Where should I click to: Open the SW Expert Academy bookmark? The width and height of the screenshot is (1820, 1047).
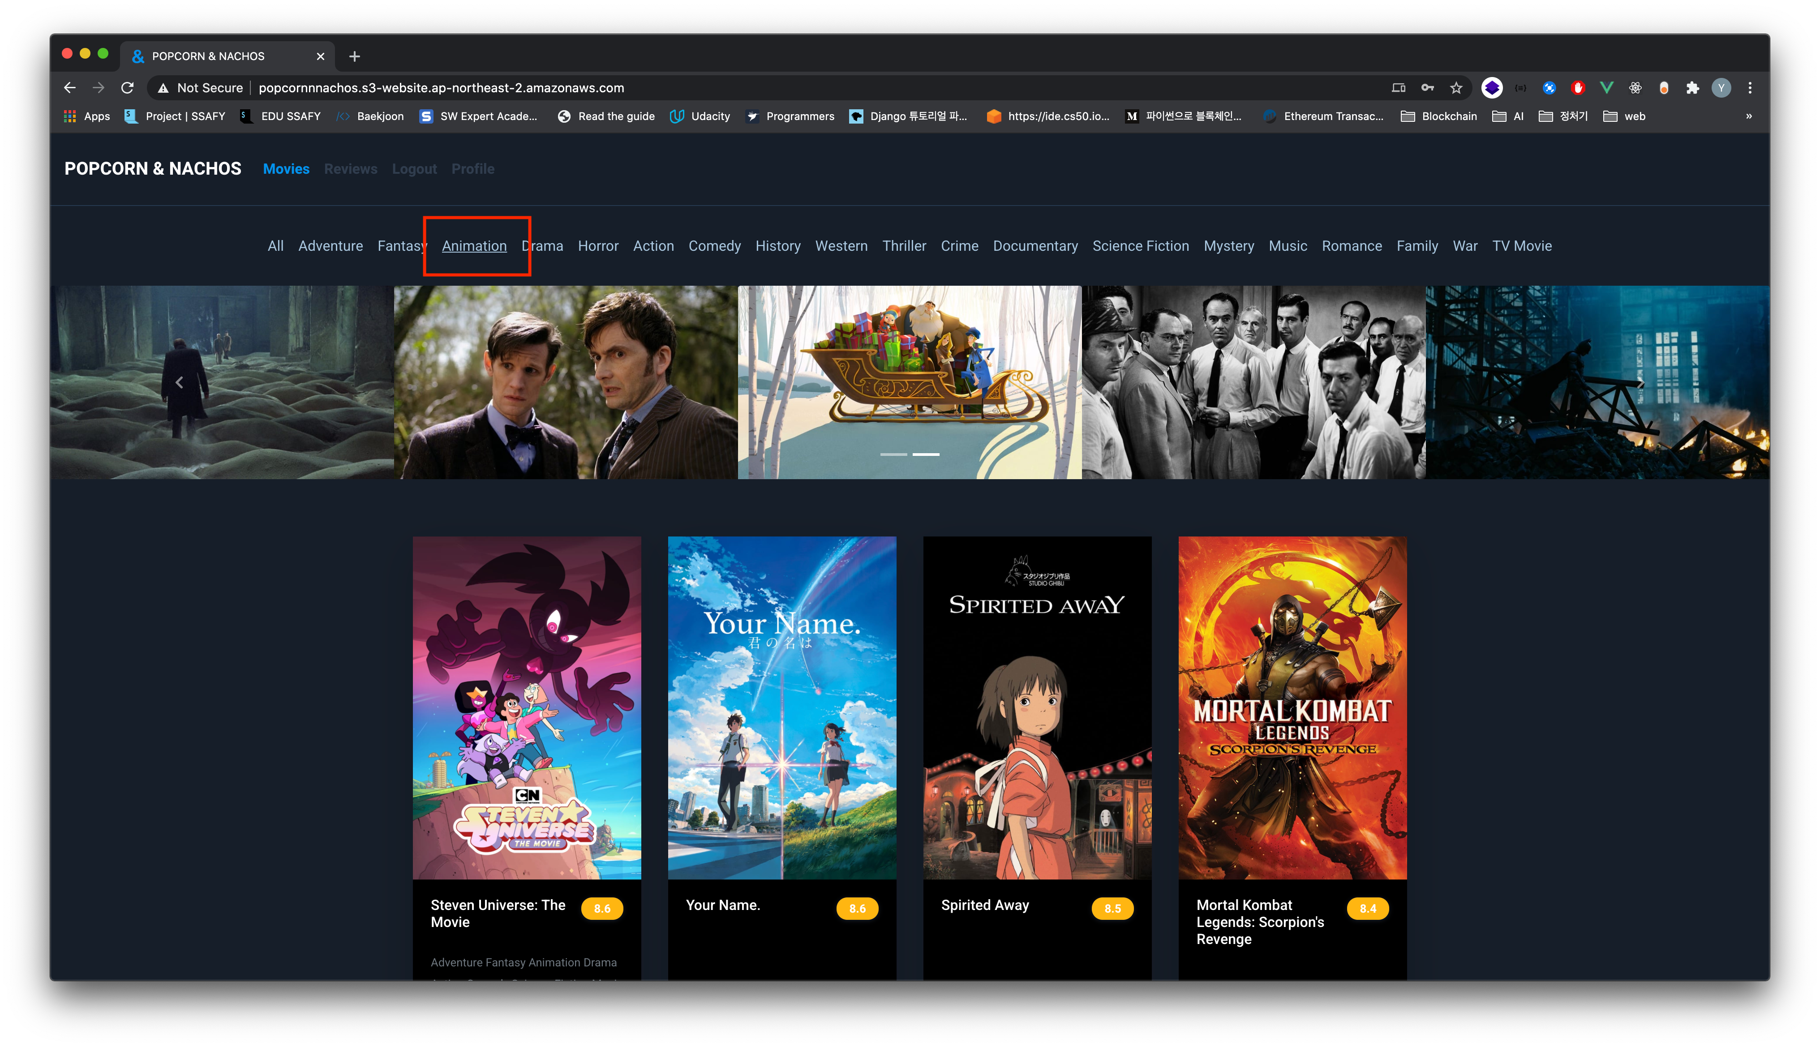coord(479,116)
